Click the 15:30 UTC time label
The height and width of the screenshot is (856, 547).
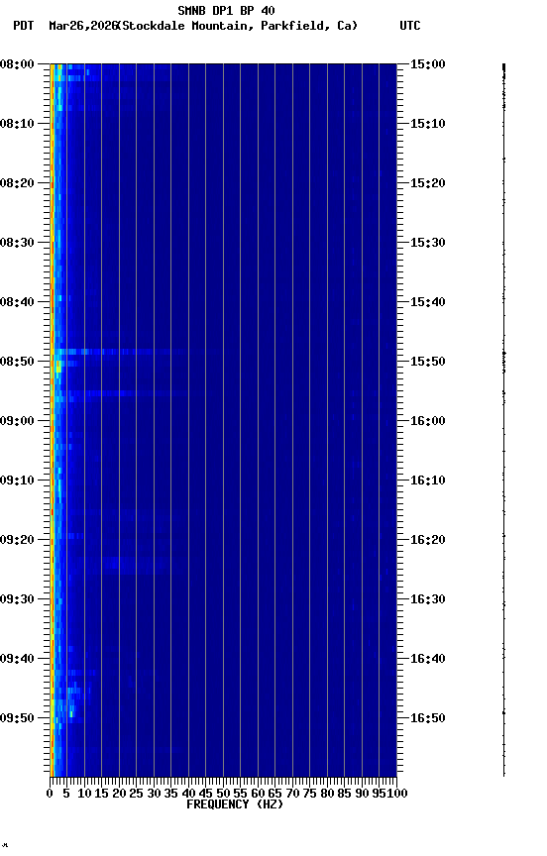pos(428,243)
